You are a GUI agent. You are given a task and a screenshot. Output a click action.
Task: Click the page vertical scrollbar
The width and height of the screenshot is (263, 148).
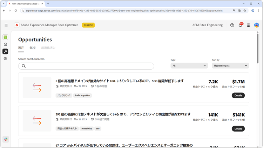[x=258, y=48]
